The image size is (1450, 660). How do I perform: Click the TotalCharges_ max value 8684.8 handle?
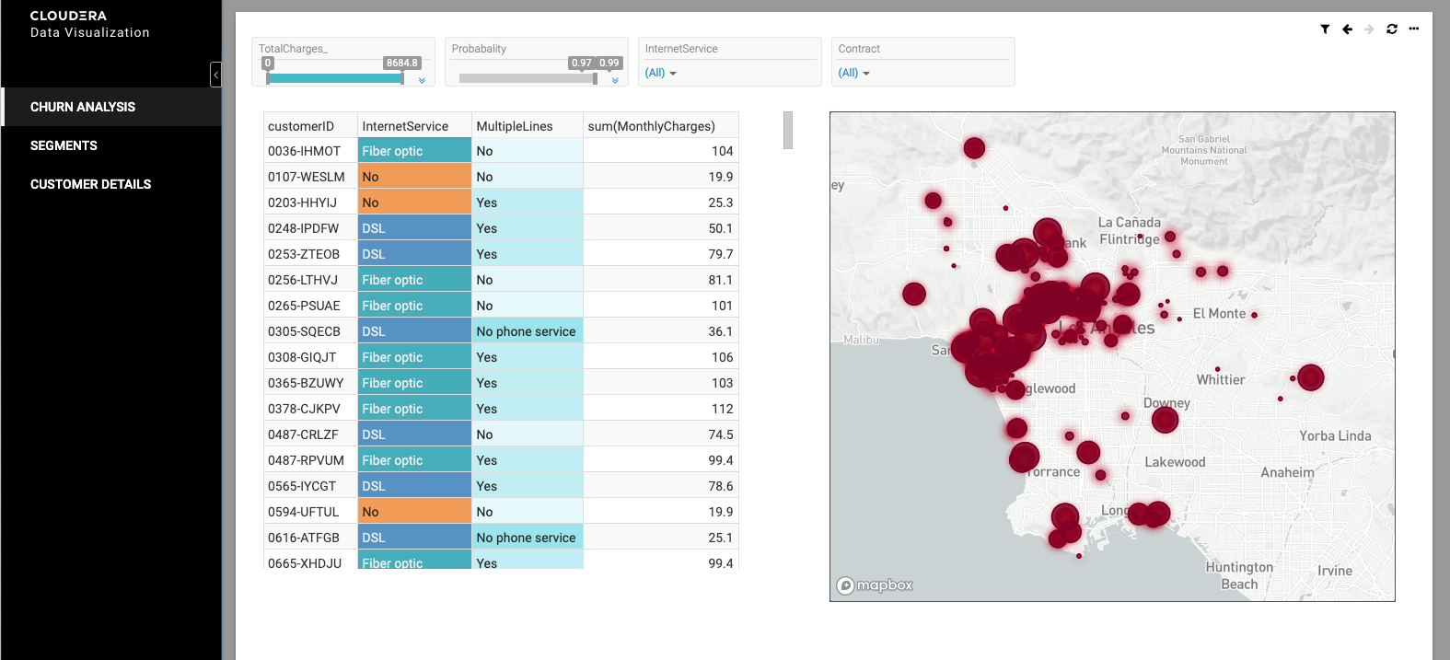(401, 64)
